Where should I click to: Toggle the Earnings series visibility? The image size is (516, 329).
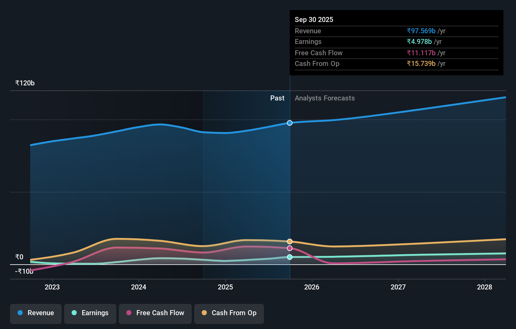(90, 313)
